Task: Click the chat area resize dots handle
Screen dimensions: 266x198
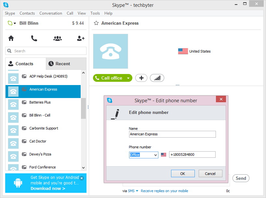Action: 178,85
